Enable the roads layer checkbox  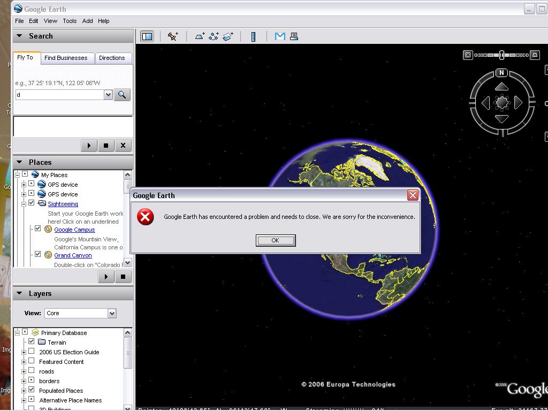32,370
